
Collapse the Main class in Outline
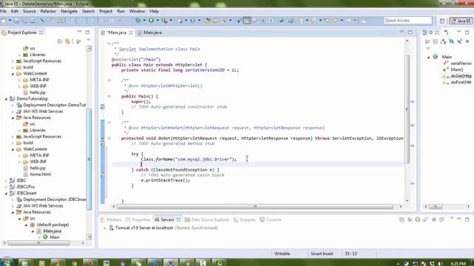tap(428, 57)
